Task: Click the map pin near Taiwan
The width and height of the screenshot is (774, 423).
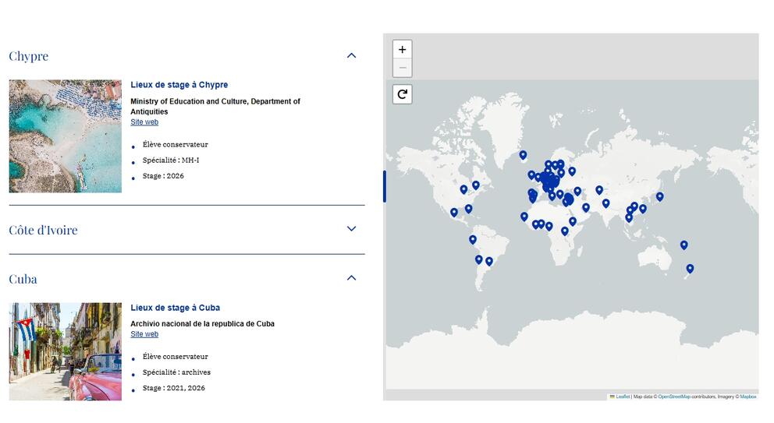Action: point(642,209)
